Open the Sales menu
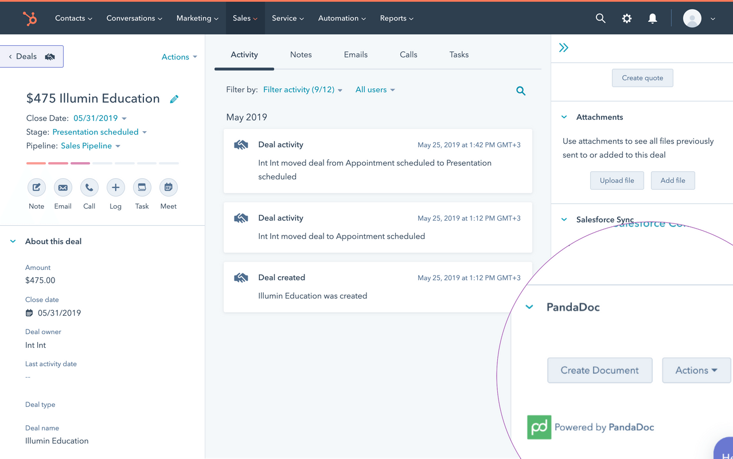 245,18
